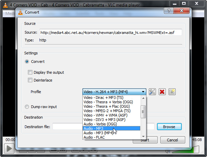Pick the Audio - MP3 profile
This screenshot has height=157, width=207.
111,128
